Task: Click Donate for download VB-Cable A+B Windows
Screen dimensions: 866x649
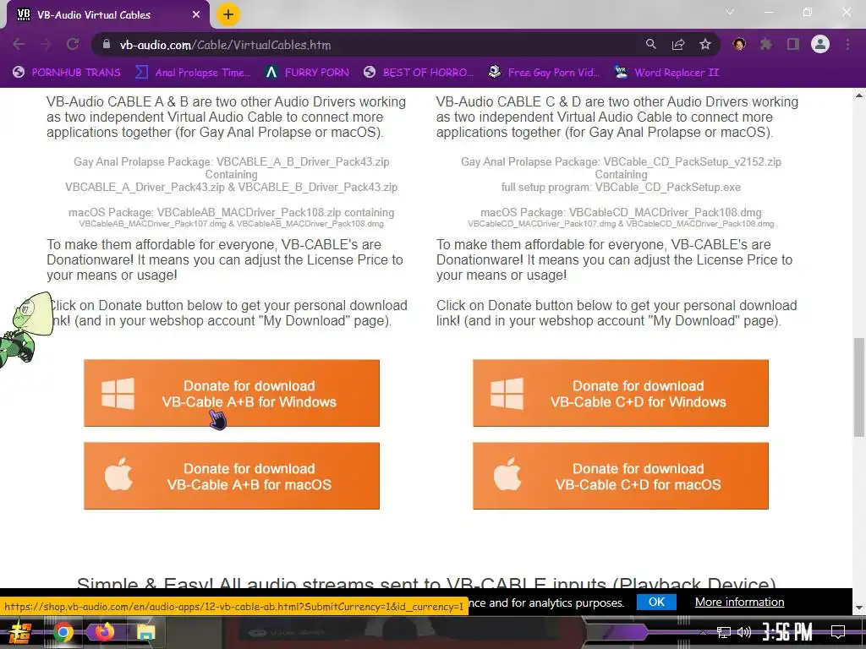Action: [232, 393]
